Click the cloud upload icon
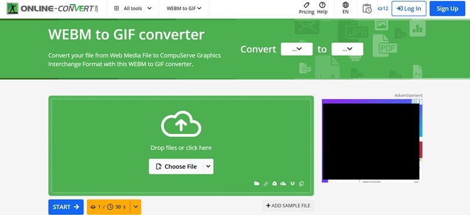Screen dimensions: 470x215 tap(181, 123)
